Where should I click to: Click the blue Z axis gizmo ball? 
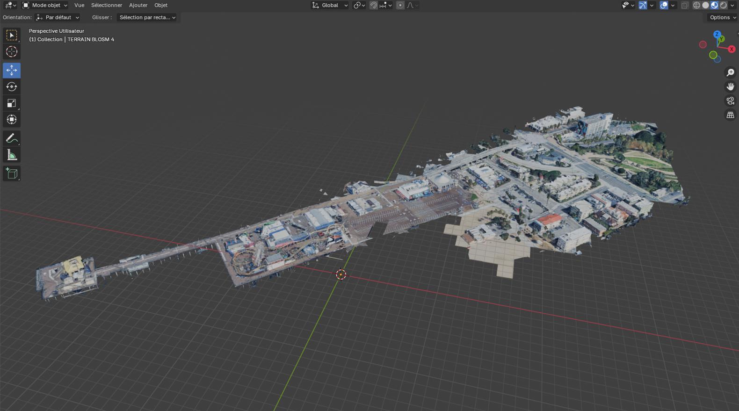[717, 34]
